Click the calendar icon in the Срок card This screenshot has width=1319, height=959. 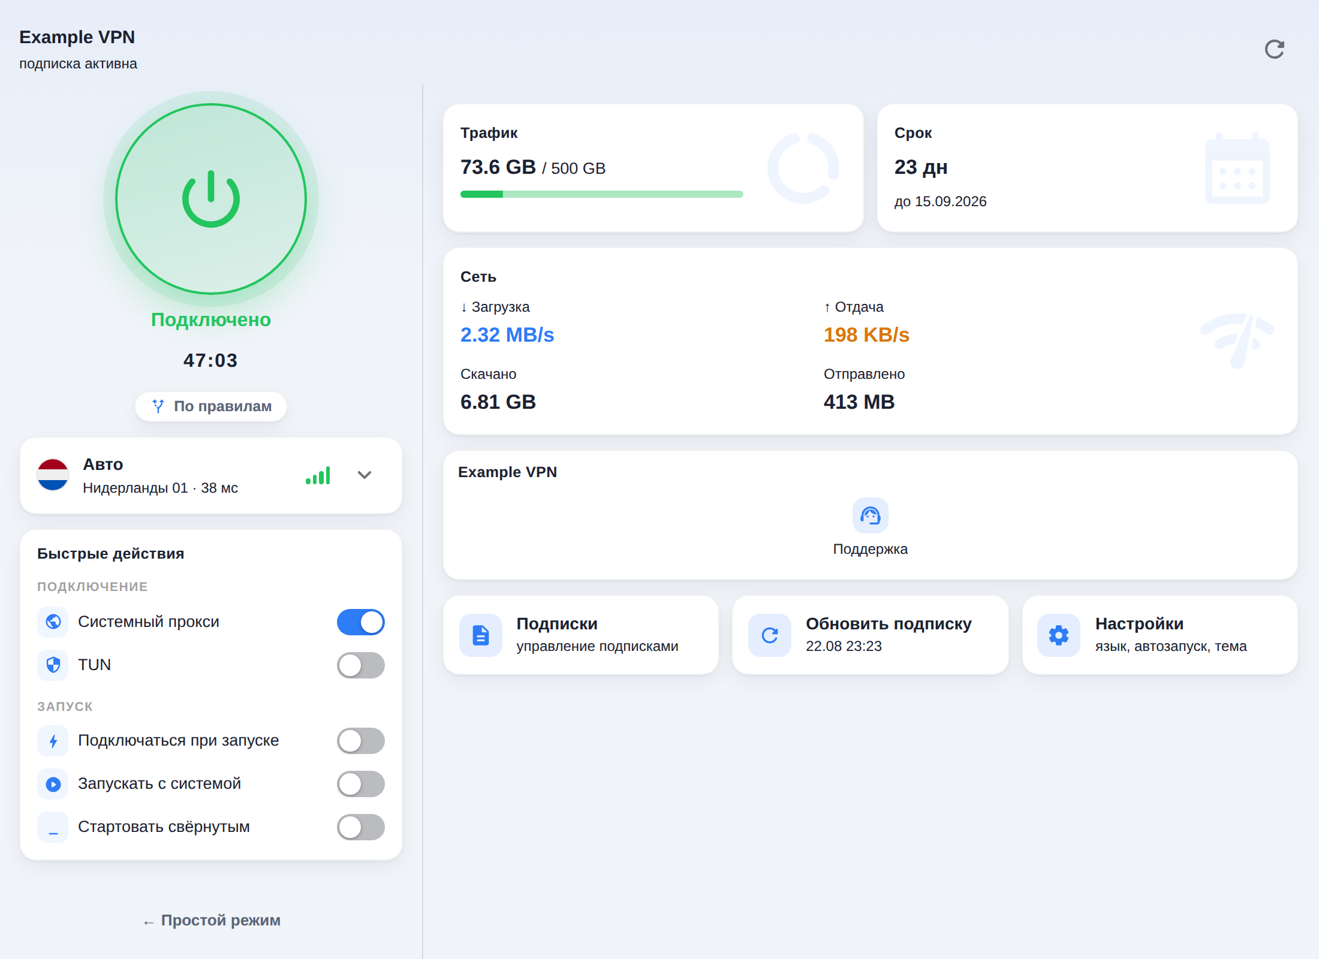1237,168
